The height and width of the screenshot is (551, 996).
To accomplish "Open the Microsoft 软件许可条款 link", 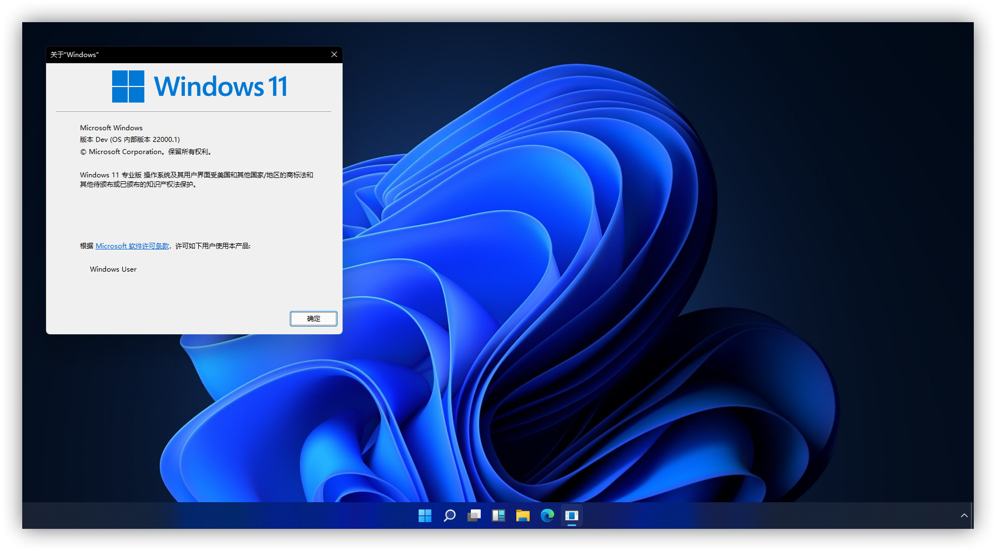I will point(132,246).
